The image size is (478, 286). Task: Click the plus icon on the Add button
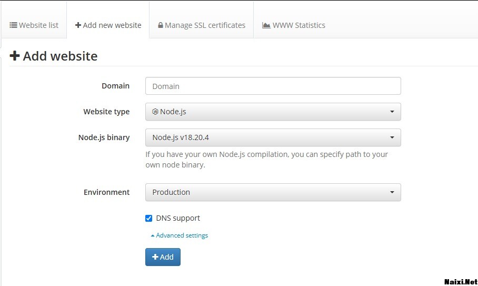click(155, 257)
